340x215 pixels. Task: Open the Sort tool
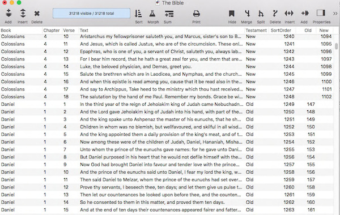pos(138,14)
